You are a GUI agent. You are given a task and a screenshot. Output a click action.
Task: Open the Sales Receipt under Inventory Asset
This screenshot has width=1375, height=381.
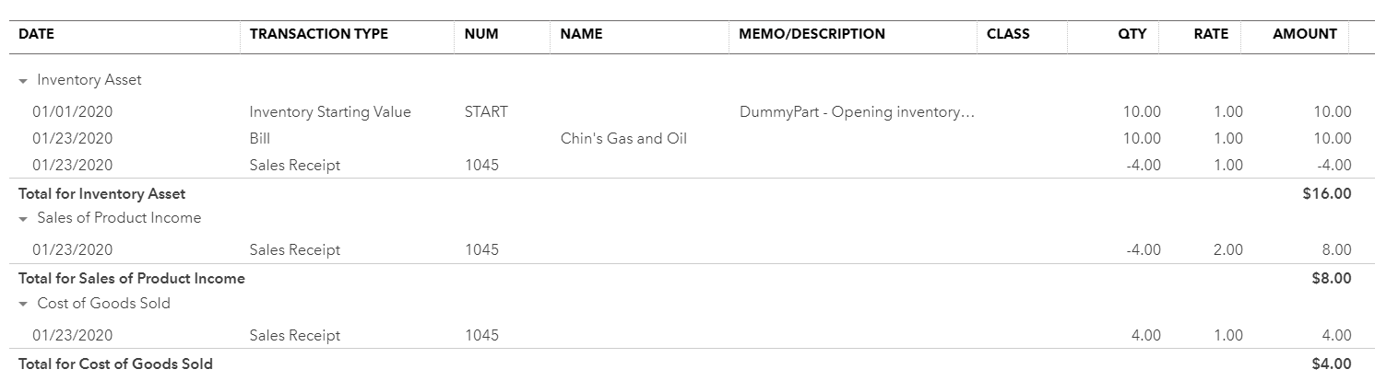click(x=294, y=166)
